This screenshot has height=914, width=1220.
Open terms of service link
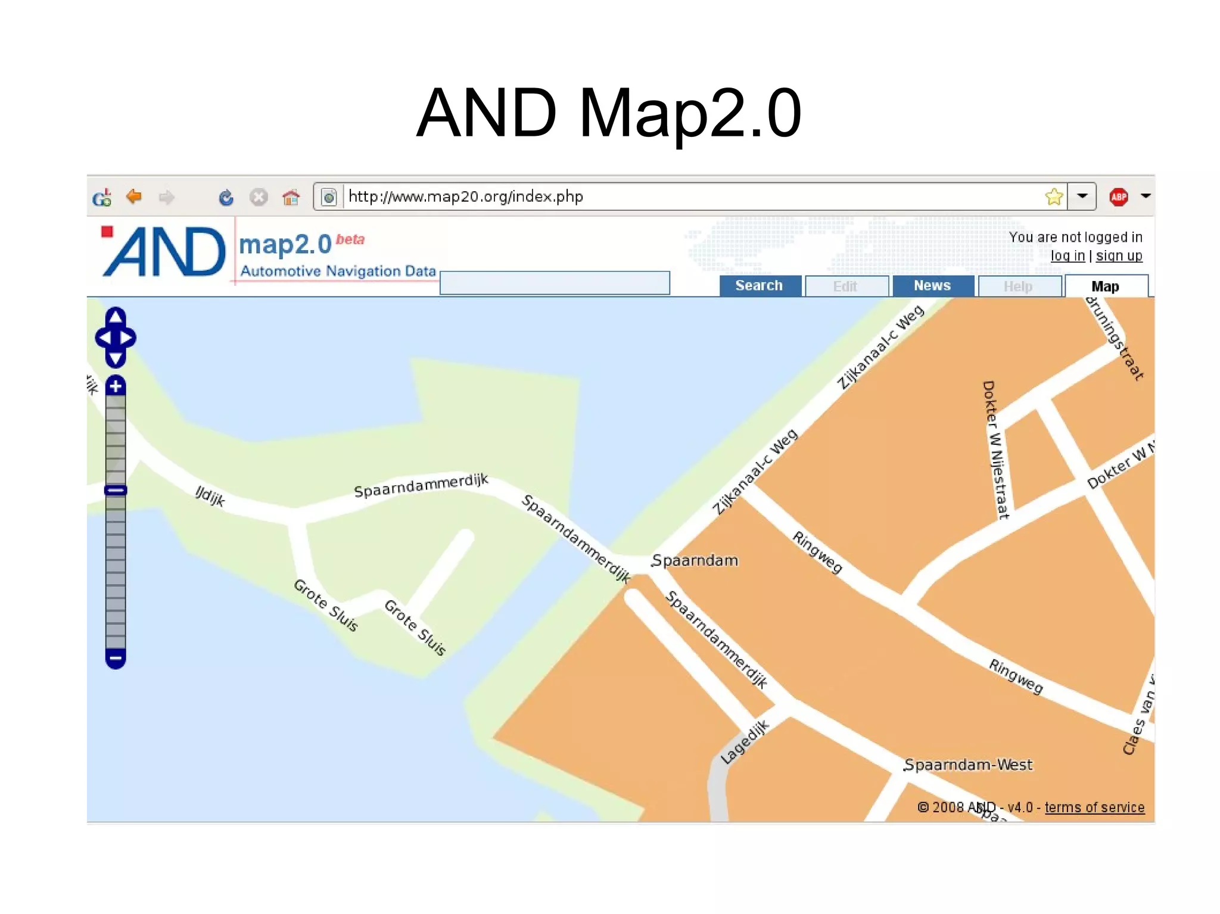(1095, 807)
